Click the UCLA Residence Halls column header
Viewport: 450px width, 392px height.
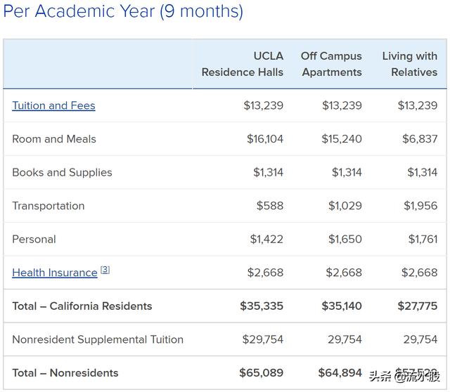pos(243,64)
